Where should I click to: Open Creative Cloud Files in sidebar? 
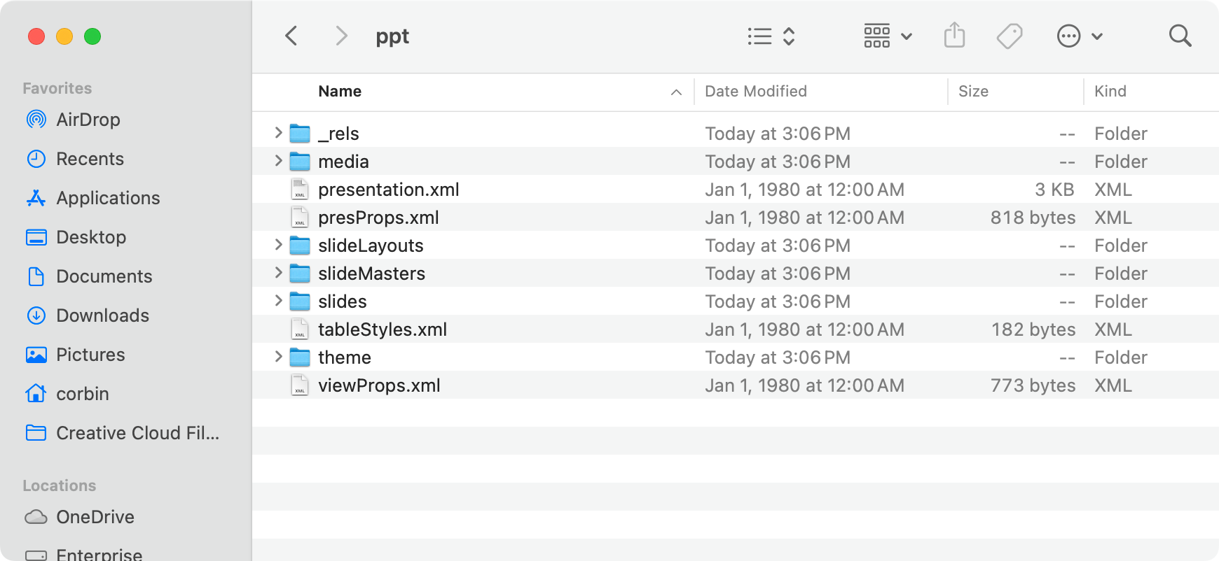point(122,433)
